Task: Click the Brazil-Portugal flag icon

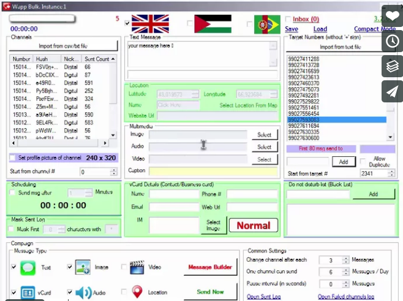Action: coord(266,24)
